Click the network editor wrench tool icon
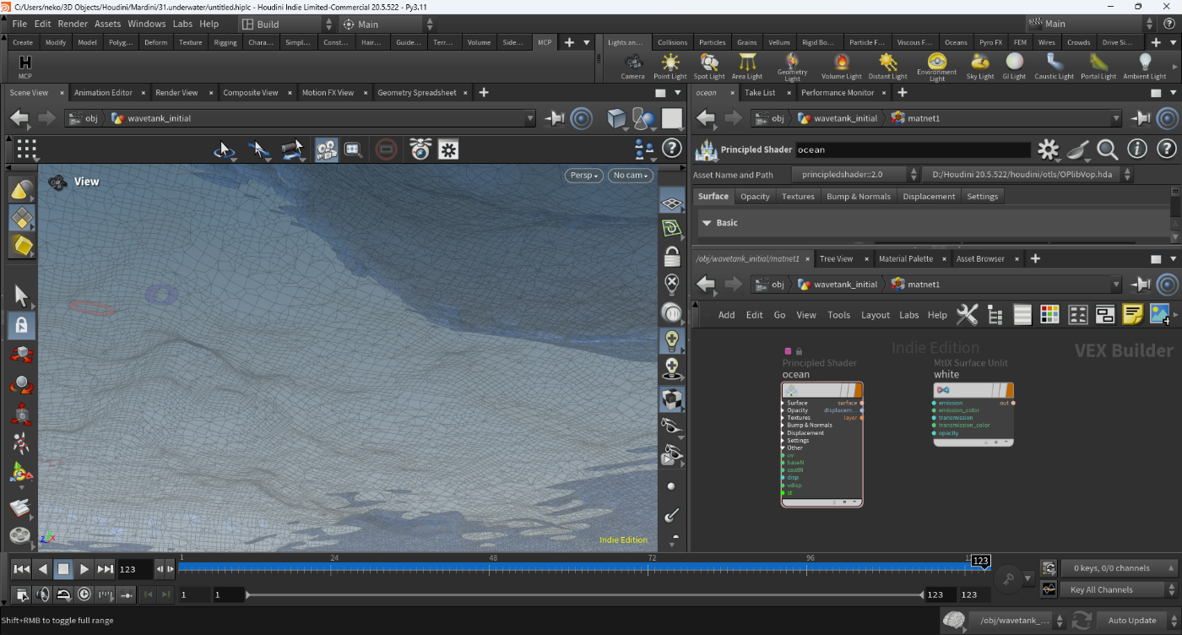The height and width of the screenshot is (635, 1182). coord(967,315)
